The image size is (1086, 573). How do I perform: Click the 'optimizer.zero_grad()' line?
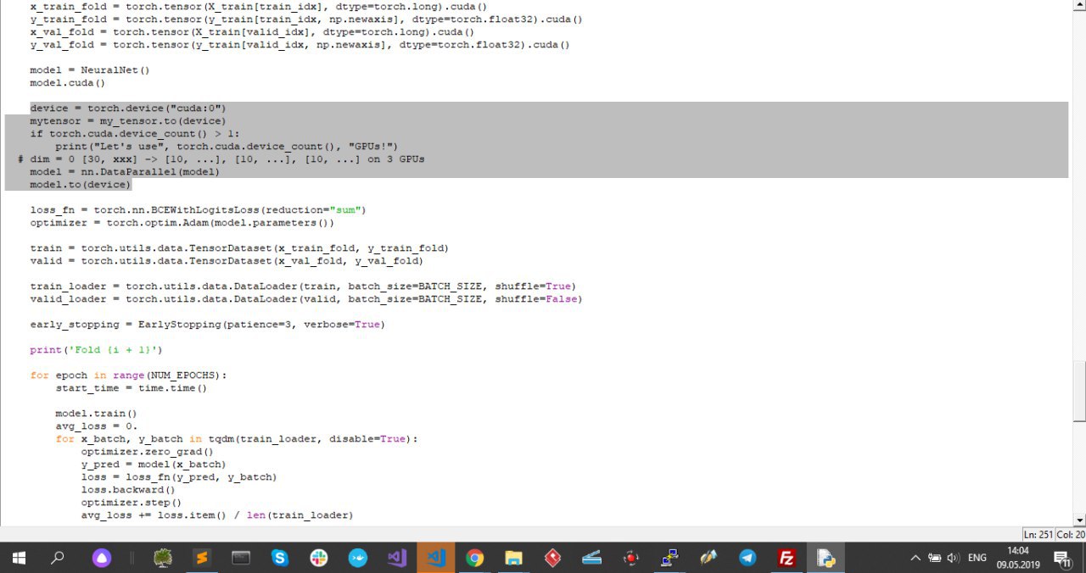point(148,452)
